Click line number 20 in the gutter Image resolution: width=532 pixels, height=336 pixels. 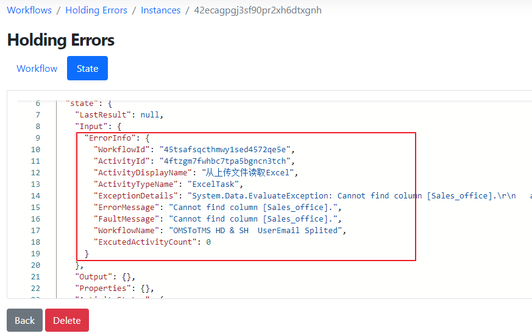(x=35, y=265)
